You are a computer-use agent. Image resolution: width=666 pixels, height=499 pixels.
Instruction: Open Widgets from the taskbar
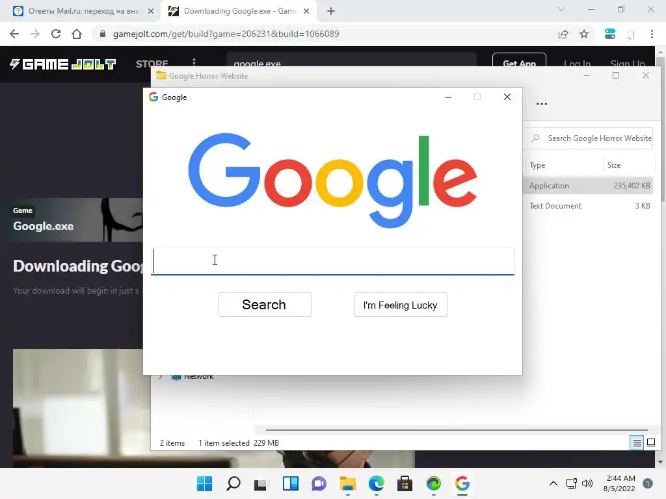tap(291, 483)
